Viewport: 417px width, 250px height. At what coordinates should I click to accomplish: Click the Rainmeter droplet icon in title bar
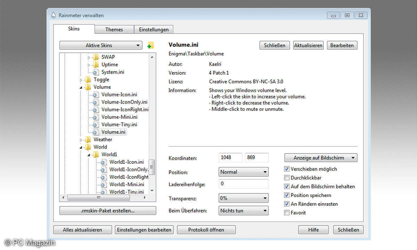53,15
